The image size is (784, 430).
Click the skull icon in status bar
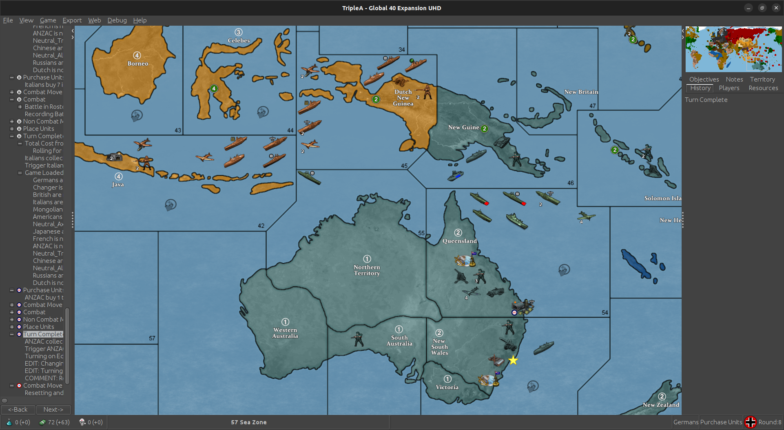(82, 422)
